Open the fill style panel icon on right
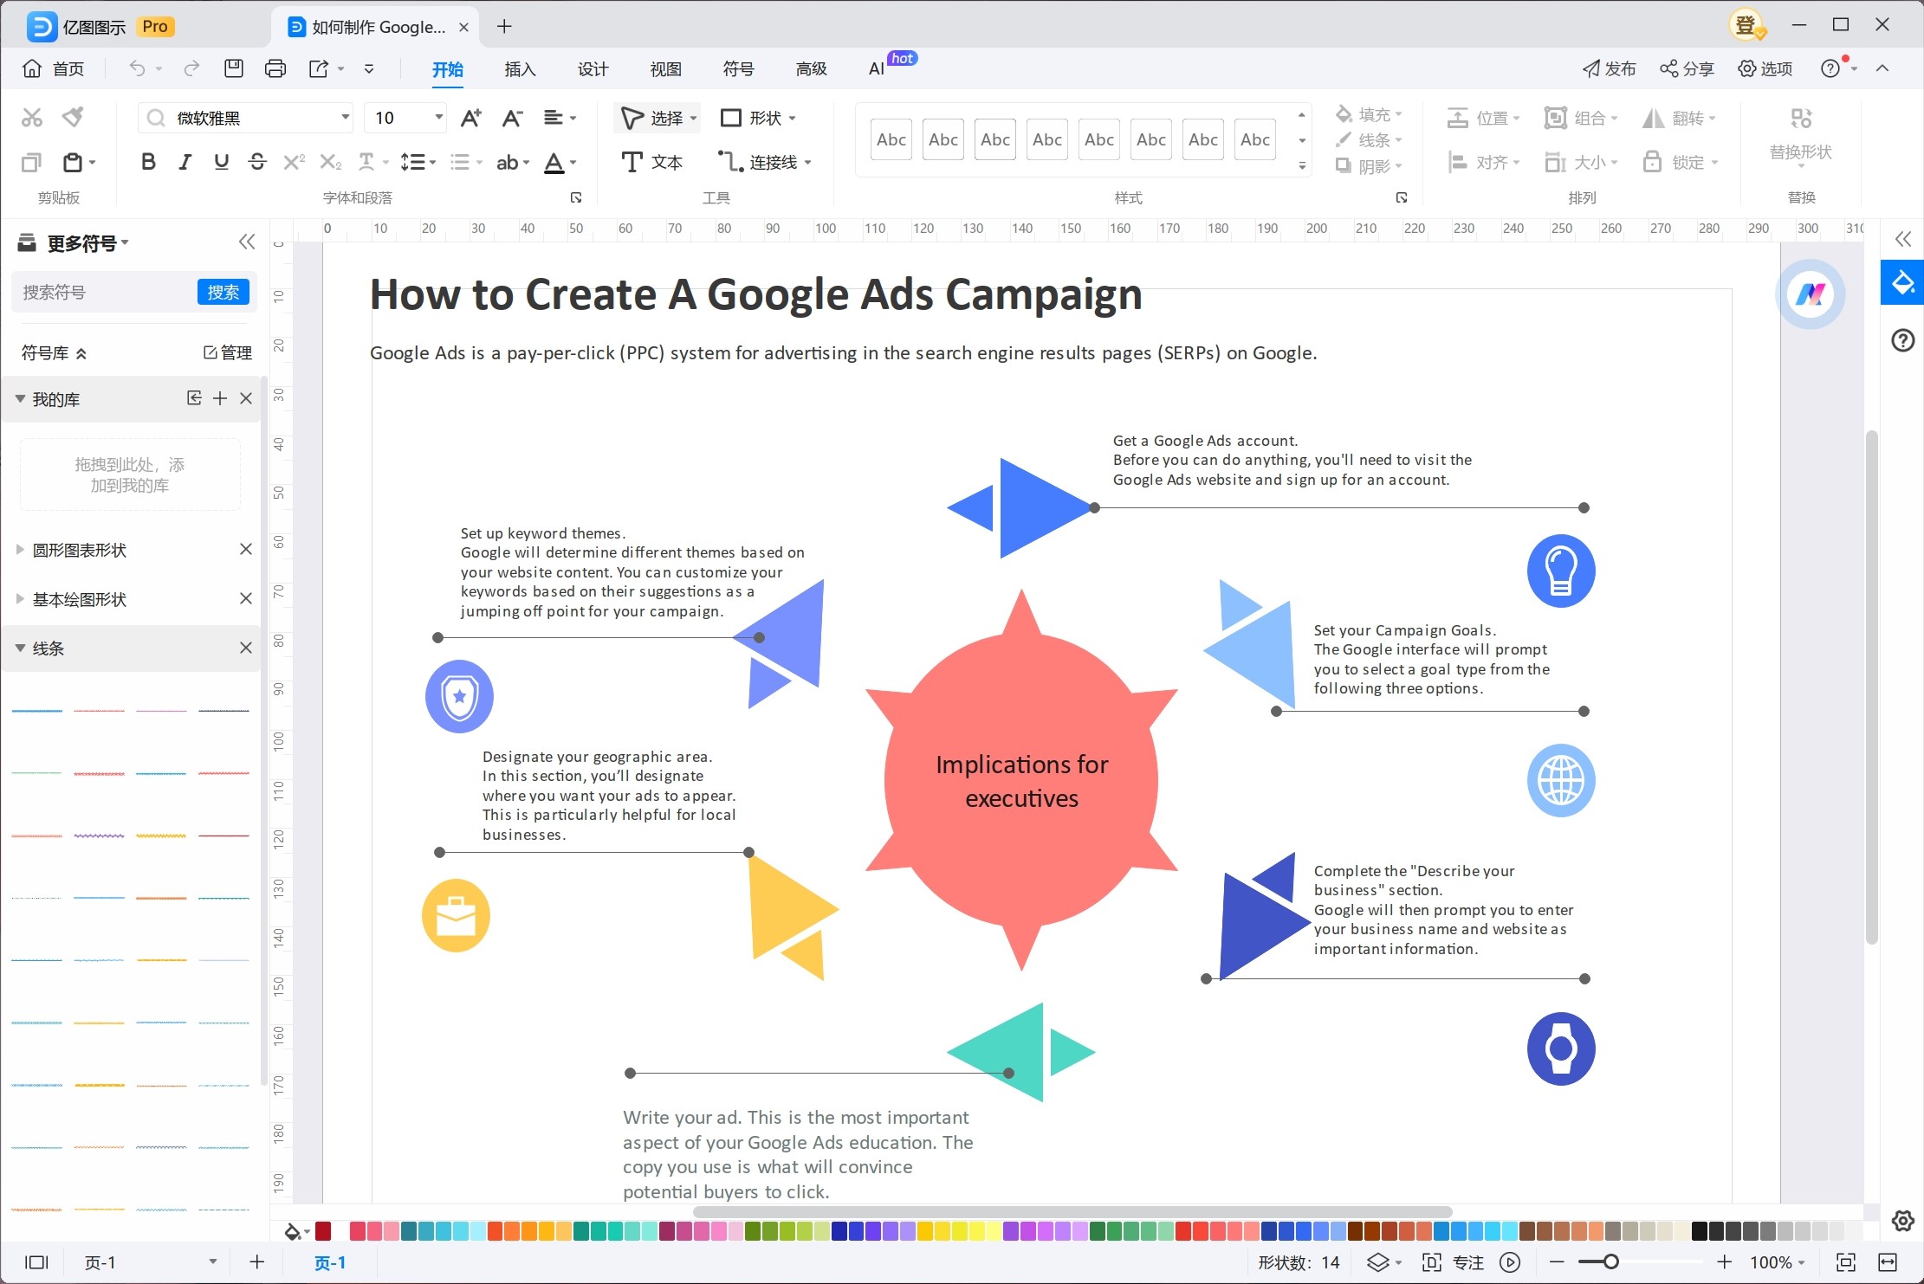 click(x=1902, y=282)
